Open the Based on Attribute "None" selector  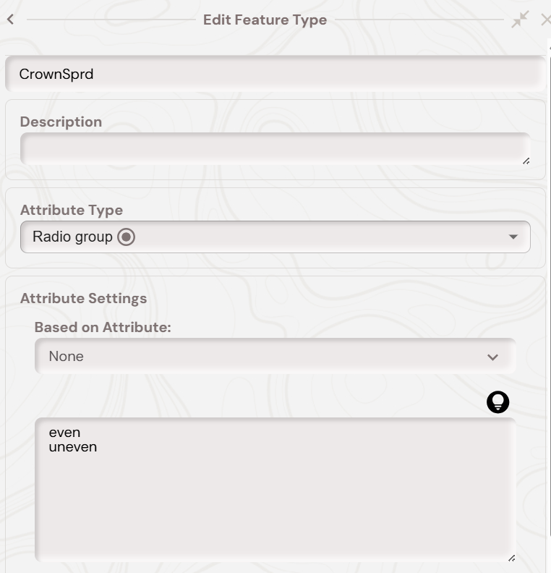click(x=275, y=357)
